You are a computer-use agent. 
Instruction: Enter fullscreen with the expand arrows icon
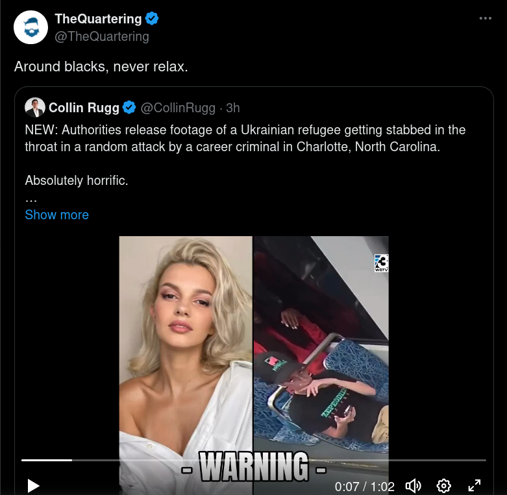click(x=475, y=485)
